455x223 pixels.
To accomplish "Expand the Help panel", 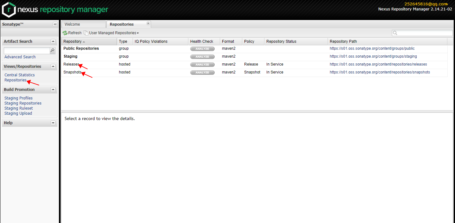I will coord(53,123).
